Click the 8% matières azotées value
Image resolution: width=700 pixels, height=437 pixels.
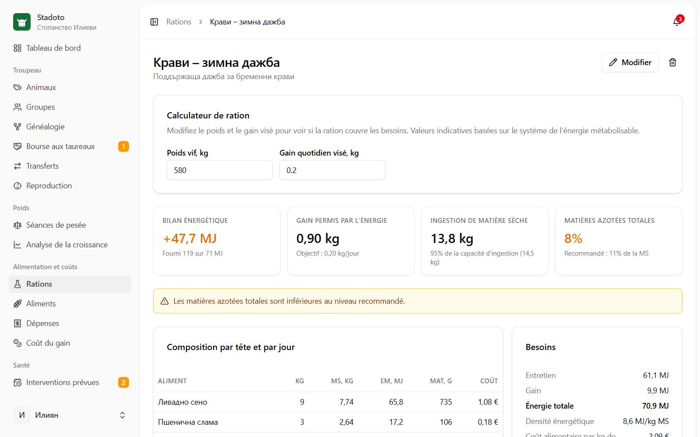[573, 239]
